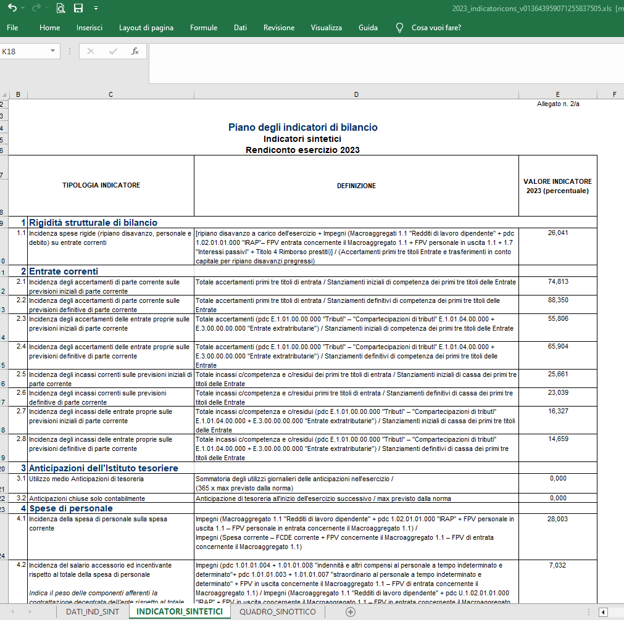Click the Select All corner triangle

(4, 94)
